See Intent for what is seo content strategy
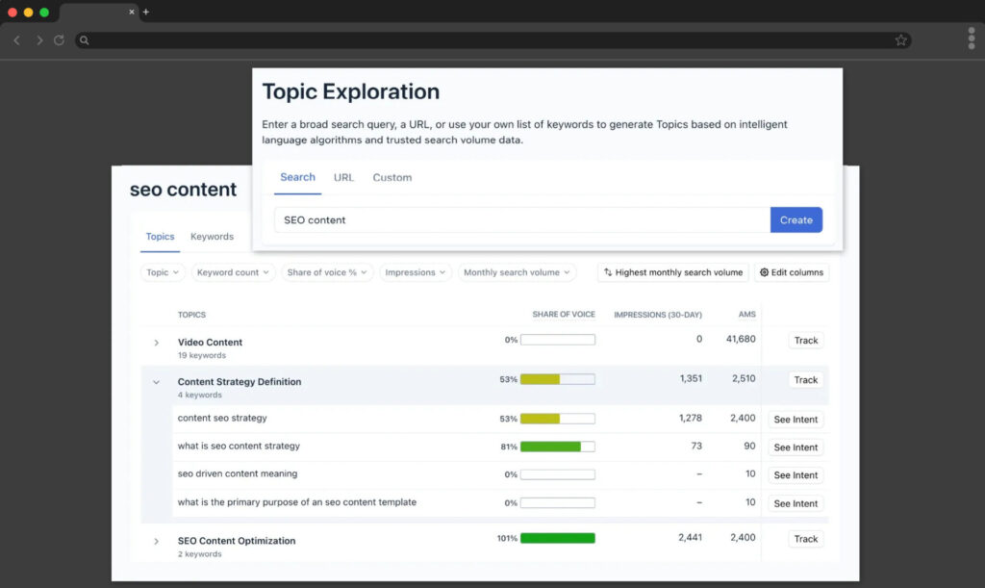This screenshot has width=985, height=588. [x=796, y=447]
